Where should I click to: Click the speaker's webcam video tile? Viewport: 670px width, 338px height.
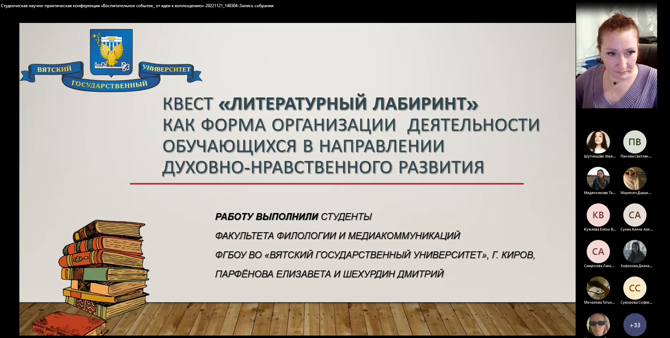click(617, 54)
